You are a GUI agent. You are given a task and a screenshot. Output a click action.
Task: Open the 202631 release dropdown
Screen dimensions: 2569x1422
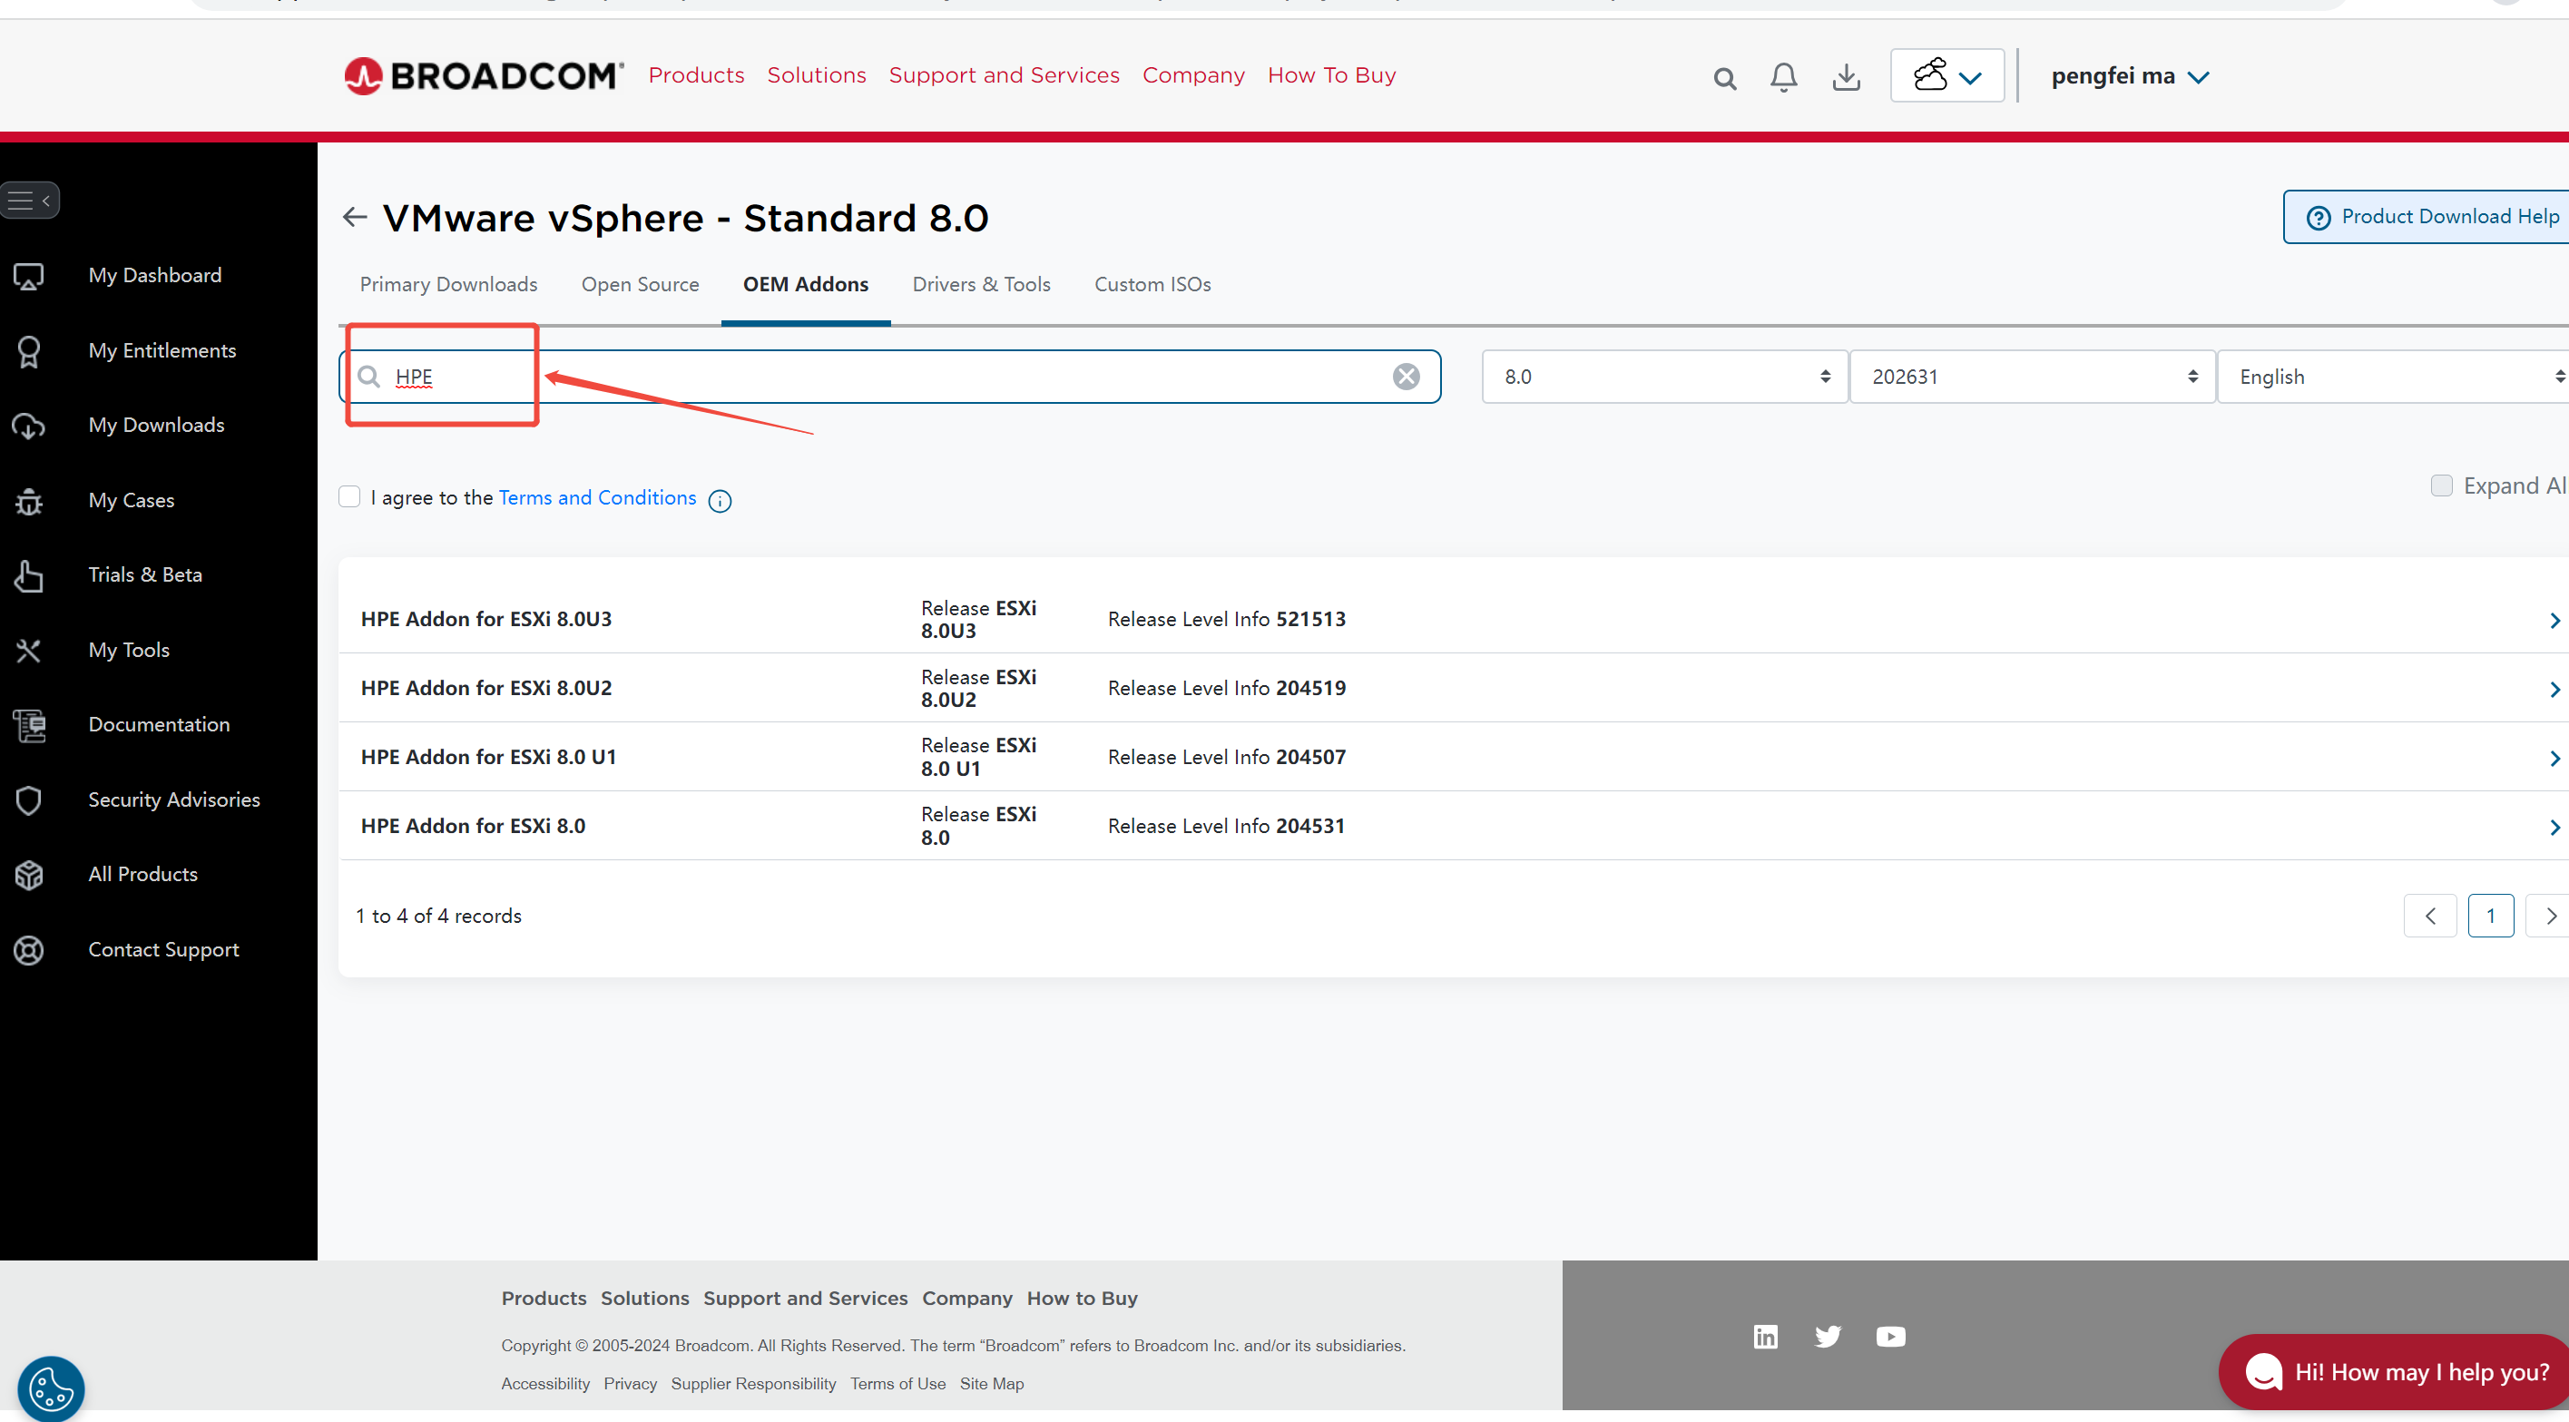(x=2032, y=377)
